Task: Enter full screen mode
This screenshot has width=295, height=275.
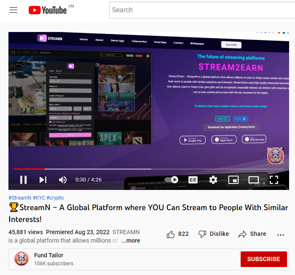Action: tap(274, 180)
